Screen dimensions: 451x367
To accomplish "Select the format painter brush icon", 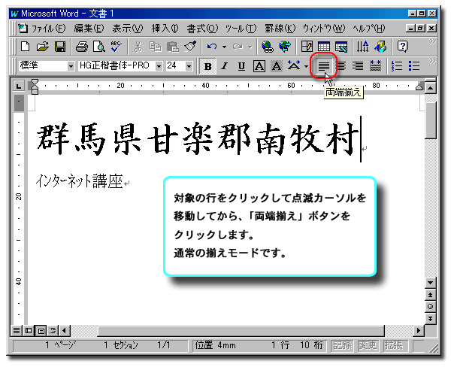I will (x=190, y=47).
